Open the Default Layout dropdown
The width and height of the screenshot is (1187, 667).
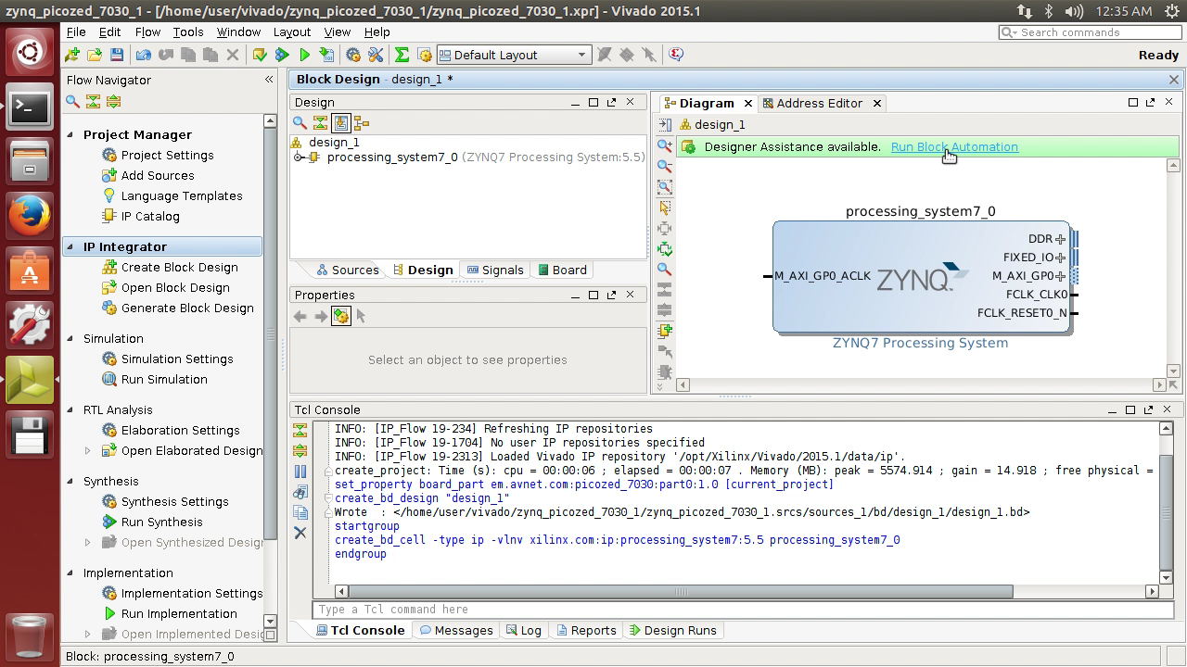click(x=513, y=55)
